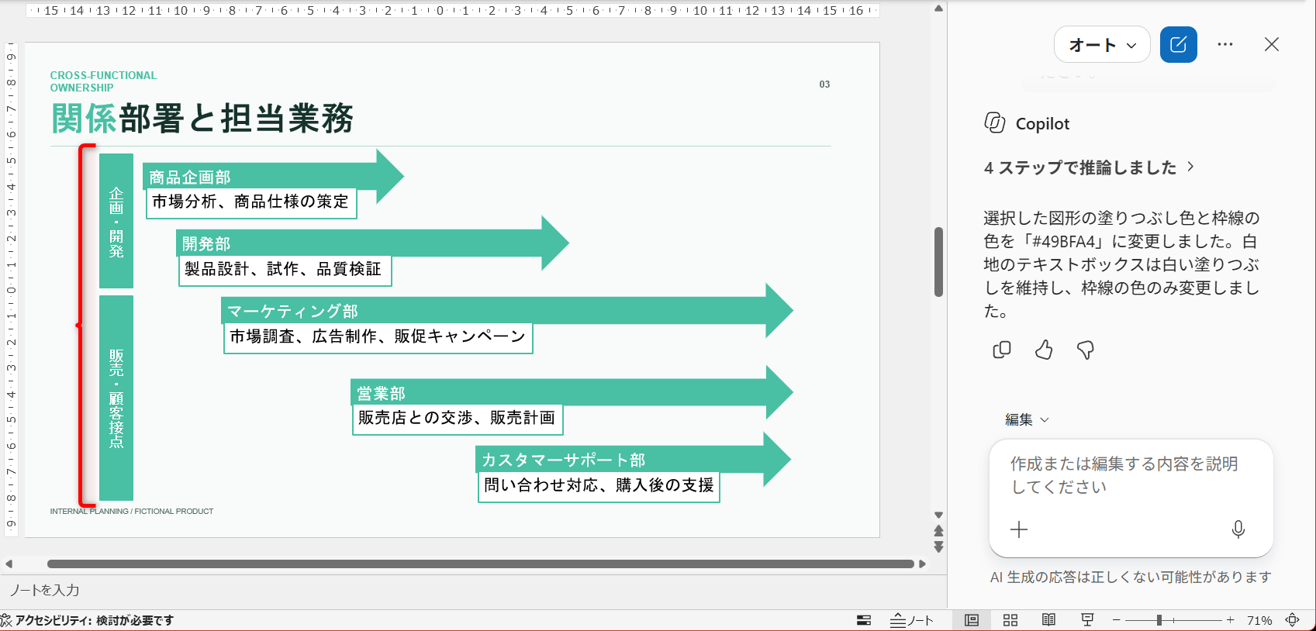Click the vertical scrollbar thumb
The width and height of the screenshot is (1316, 631).
click(x=938, y=261)
